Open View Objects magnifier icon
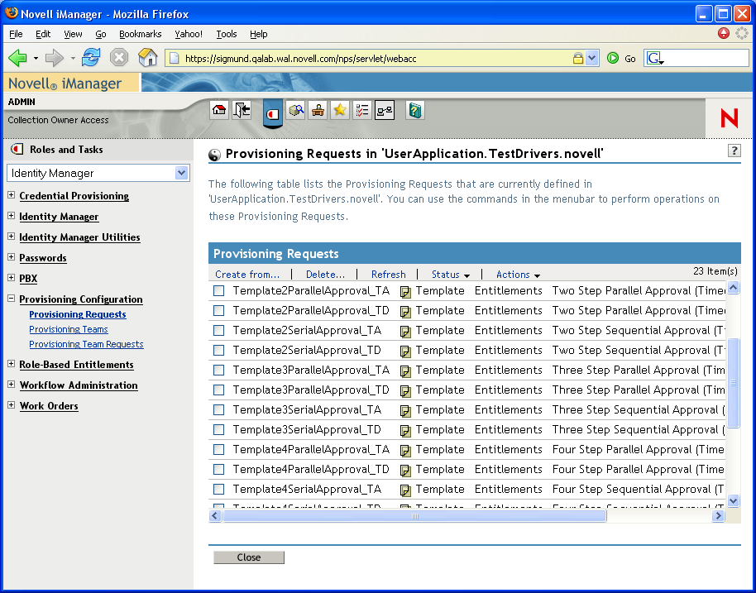756x593 pixels. [295, 110]
